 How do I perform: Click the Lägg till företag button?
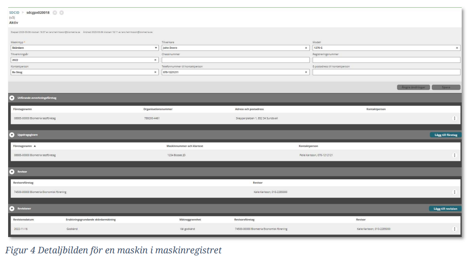point(445,135)
